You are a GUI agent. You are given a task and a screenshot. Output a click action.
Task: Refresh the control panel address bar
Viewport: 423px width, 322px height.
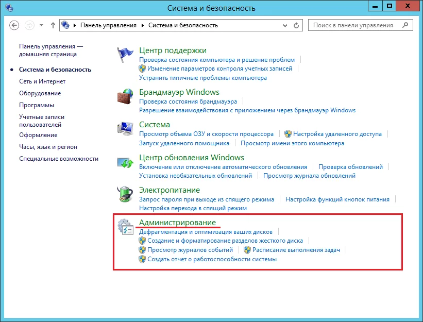296,25
